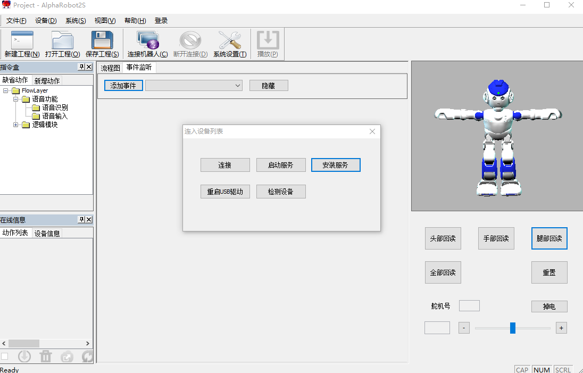This screenshot has height=373, width=583.
Task: Select the FlowLayer folder
Action: click(30, 90)
